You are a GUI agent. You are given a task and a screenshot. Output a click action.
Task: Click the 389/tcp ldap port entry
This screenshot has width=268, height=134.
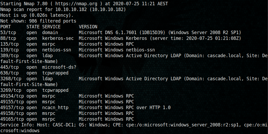click(9, 56)
